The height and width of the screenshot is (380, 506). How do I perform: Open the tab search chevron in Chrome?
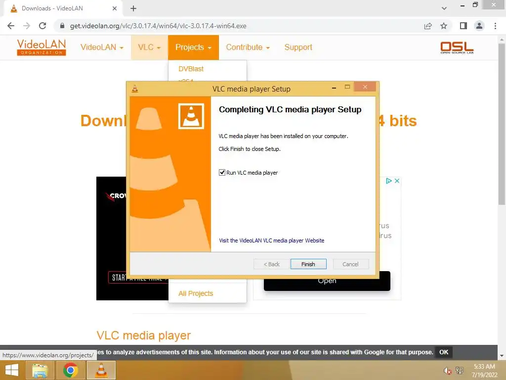444,8
